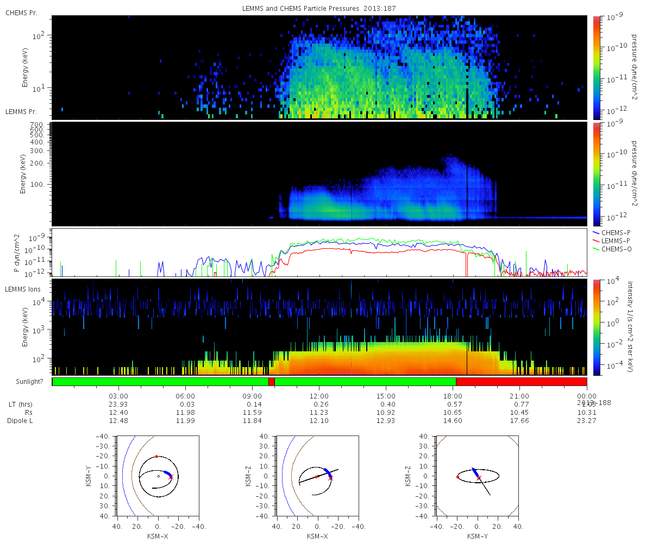The height and width of the screenshot is (543, 652).
Task: Click the small red segment near 10:00 on Sunlight bar
Action: 272,382
